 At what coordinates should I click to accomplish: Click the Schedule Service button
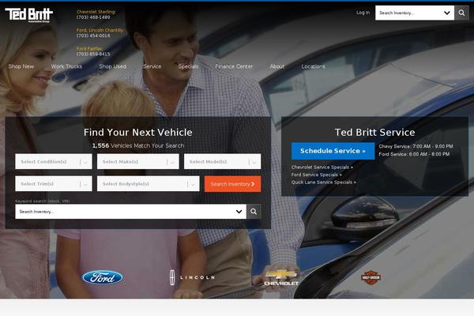333,151
